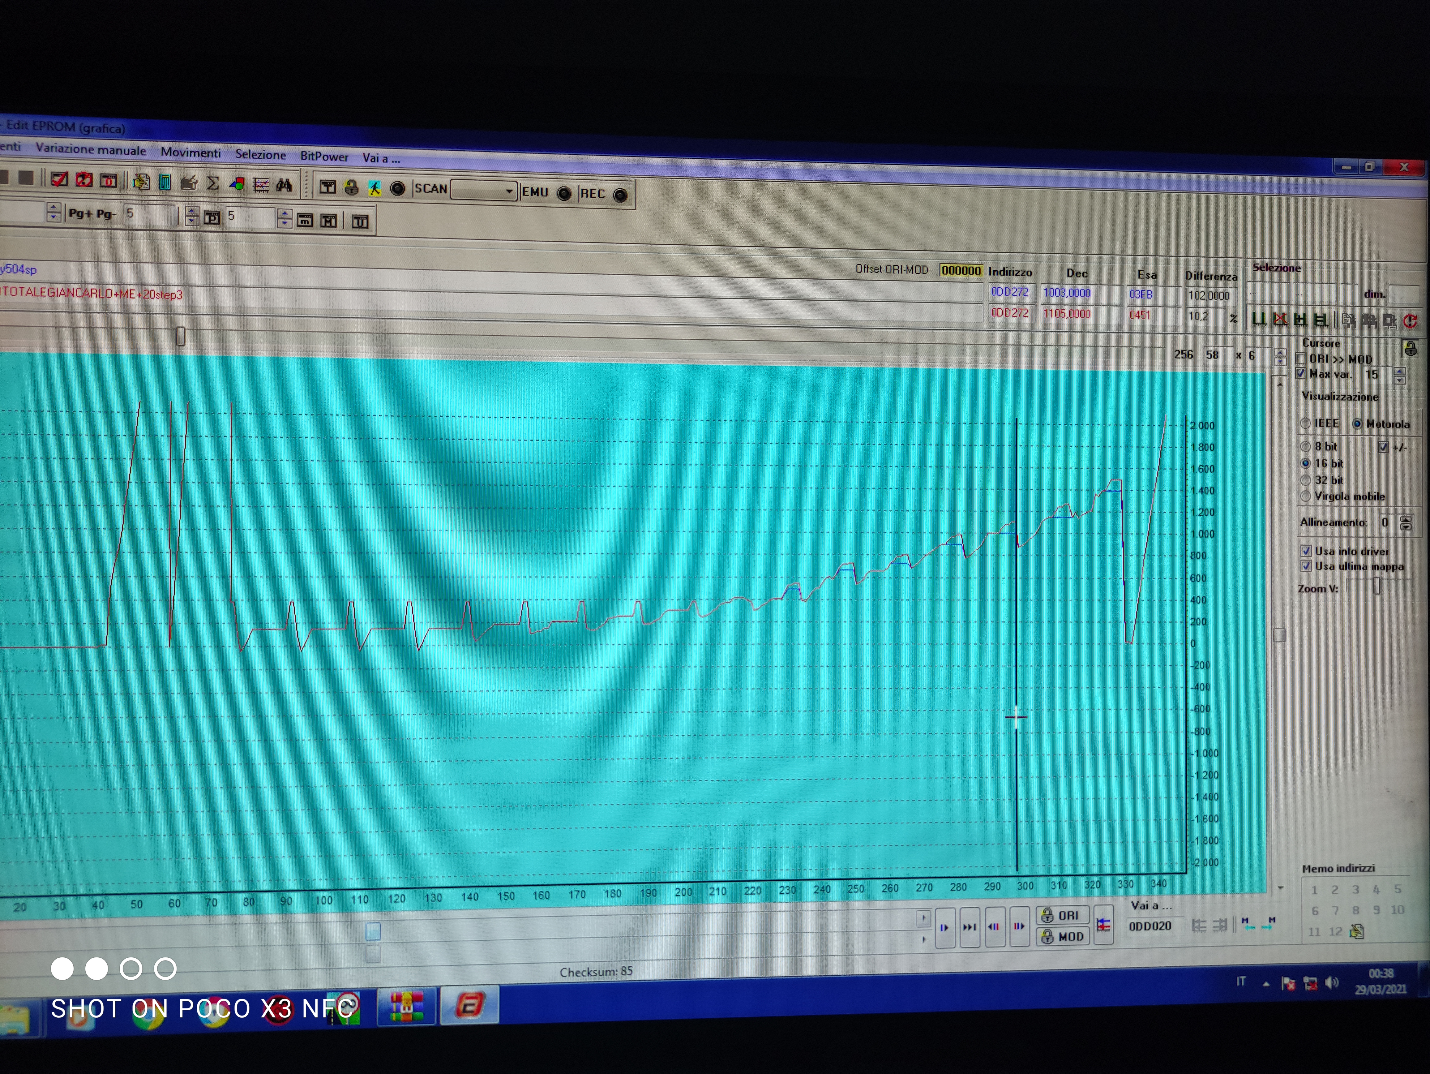
Task: Click the red-crossed cancel selection icon
Action: (1279, 319)
